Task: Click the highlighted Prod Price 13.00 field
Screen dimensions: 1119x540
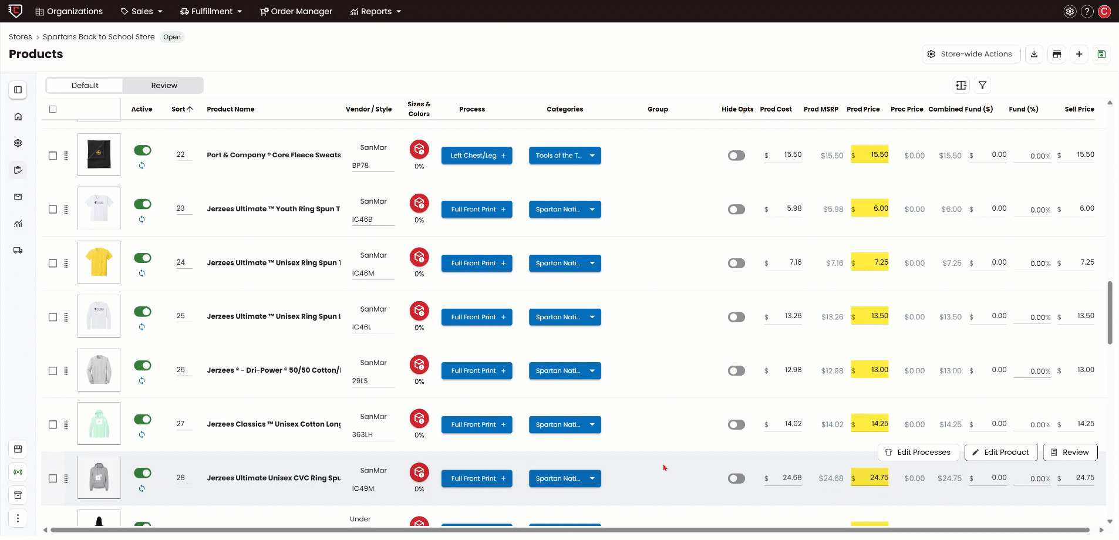Action: coord(869,370)
